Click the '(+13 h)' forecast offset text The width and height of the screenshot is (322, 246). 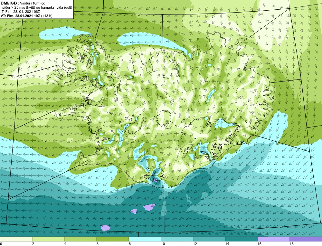coord(47,16)
